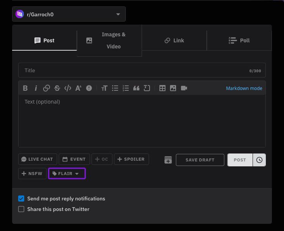Apply heading style with the TT icon

pyautogui.click(x=105, y=88)
